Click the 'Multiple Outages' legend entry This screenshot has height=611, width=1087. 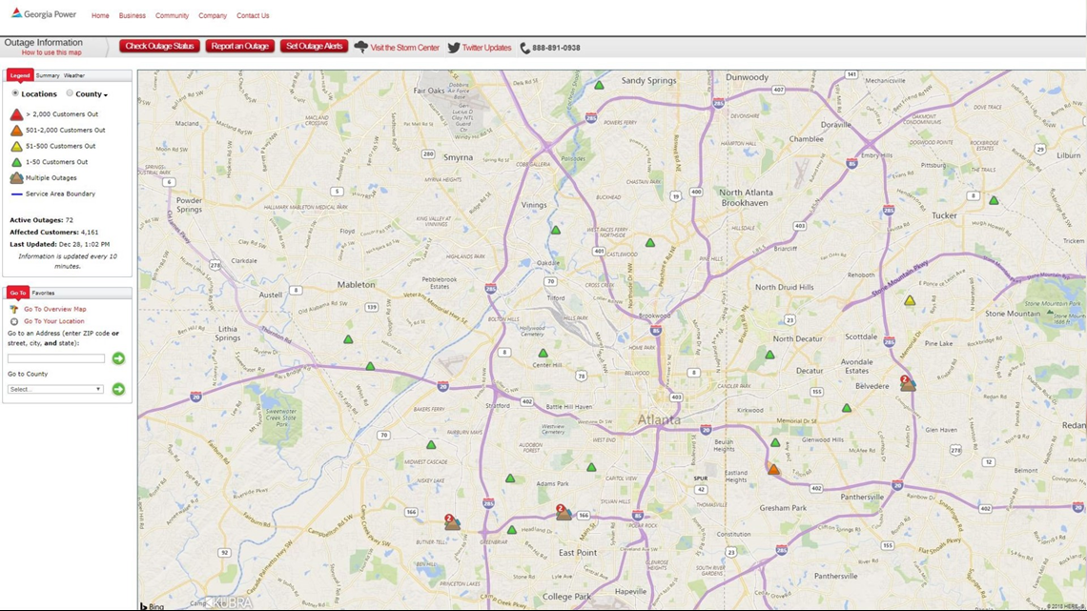[x=43, y=178]
